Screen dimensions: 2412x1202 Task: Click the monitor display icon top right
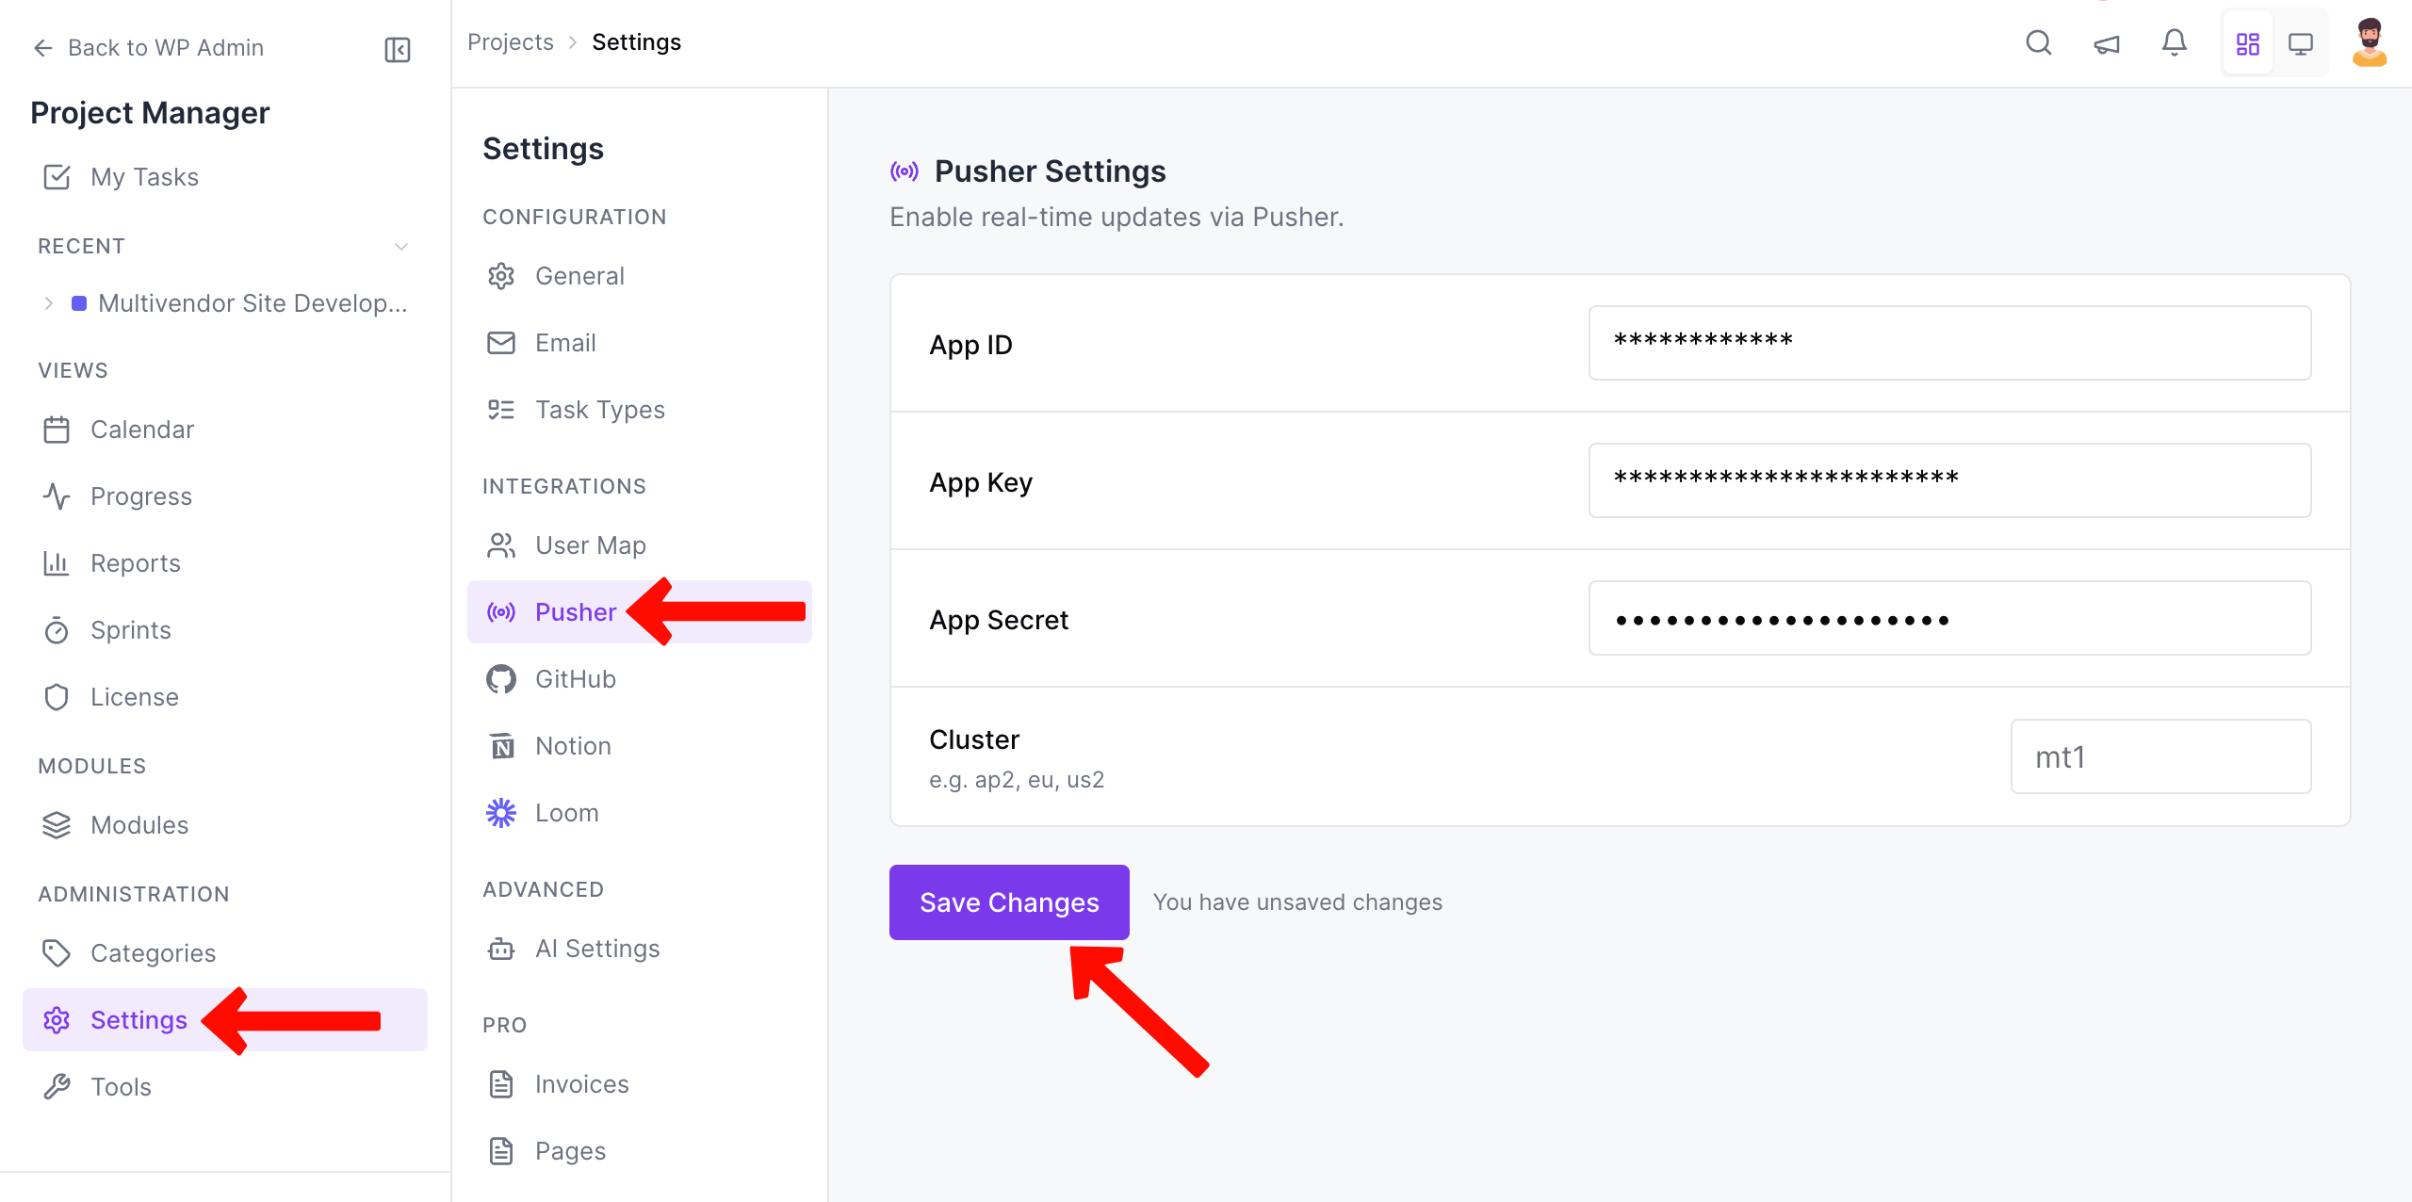point(2303,42)
